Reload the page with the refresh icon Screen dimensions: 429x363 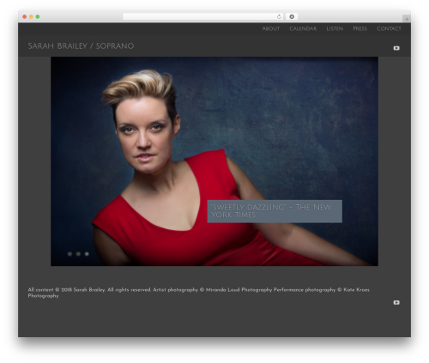point(279,17)
